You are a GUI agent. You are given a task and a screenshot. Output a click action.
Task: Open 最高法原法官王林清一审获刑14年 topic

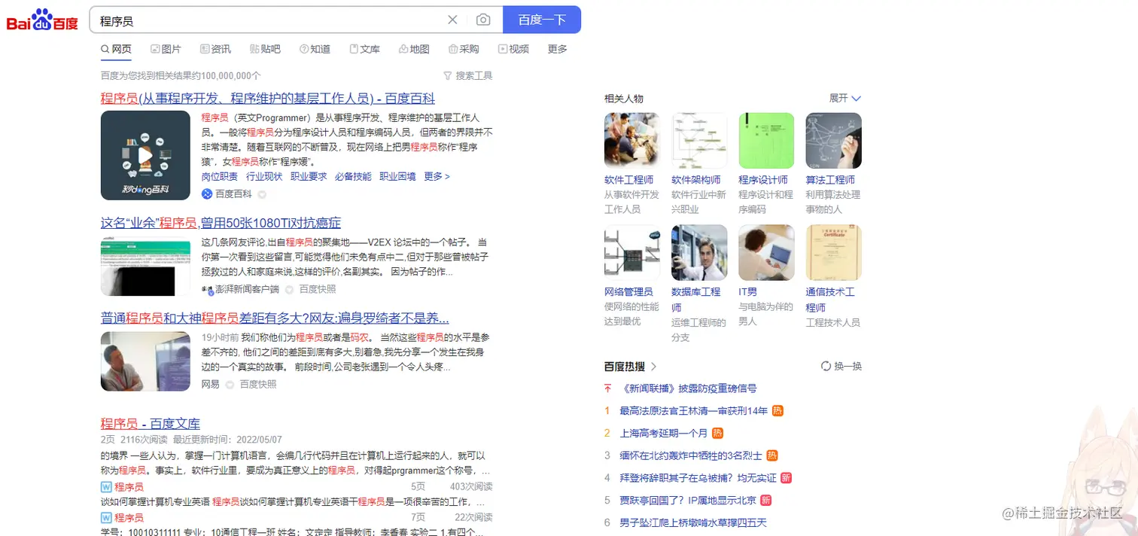coord(693,411)
